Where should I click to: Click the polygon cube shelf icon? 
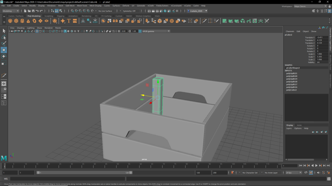click(16, 21)
